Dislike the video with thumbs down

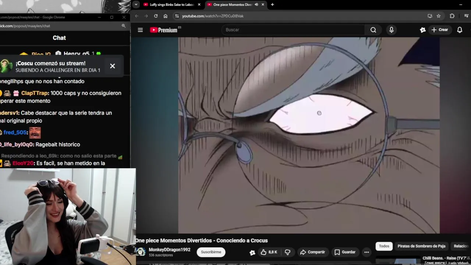287,252
